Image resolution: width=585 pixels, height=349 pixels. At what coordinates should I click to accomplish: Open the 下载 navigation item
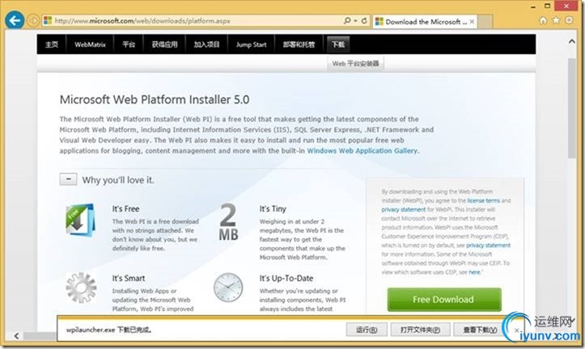click(338, 44)
